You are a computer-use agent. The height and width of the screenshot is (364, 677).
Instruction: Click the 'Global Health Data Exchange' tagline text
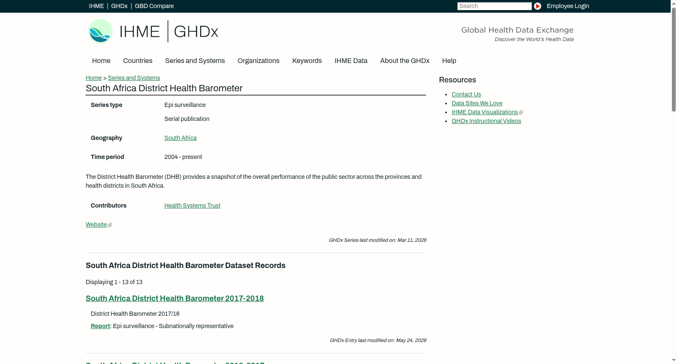coord(517,30)
